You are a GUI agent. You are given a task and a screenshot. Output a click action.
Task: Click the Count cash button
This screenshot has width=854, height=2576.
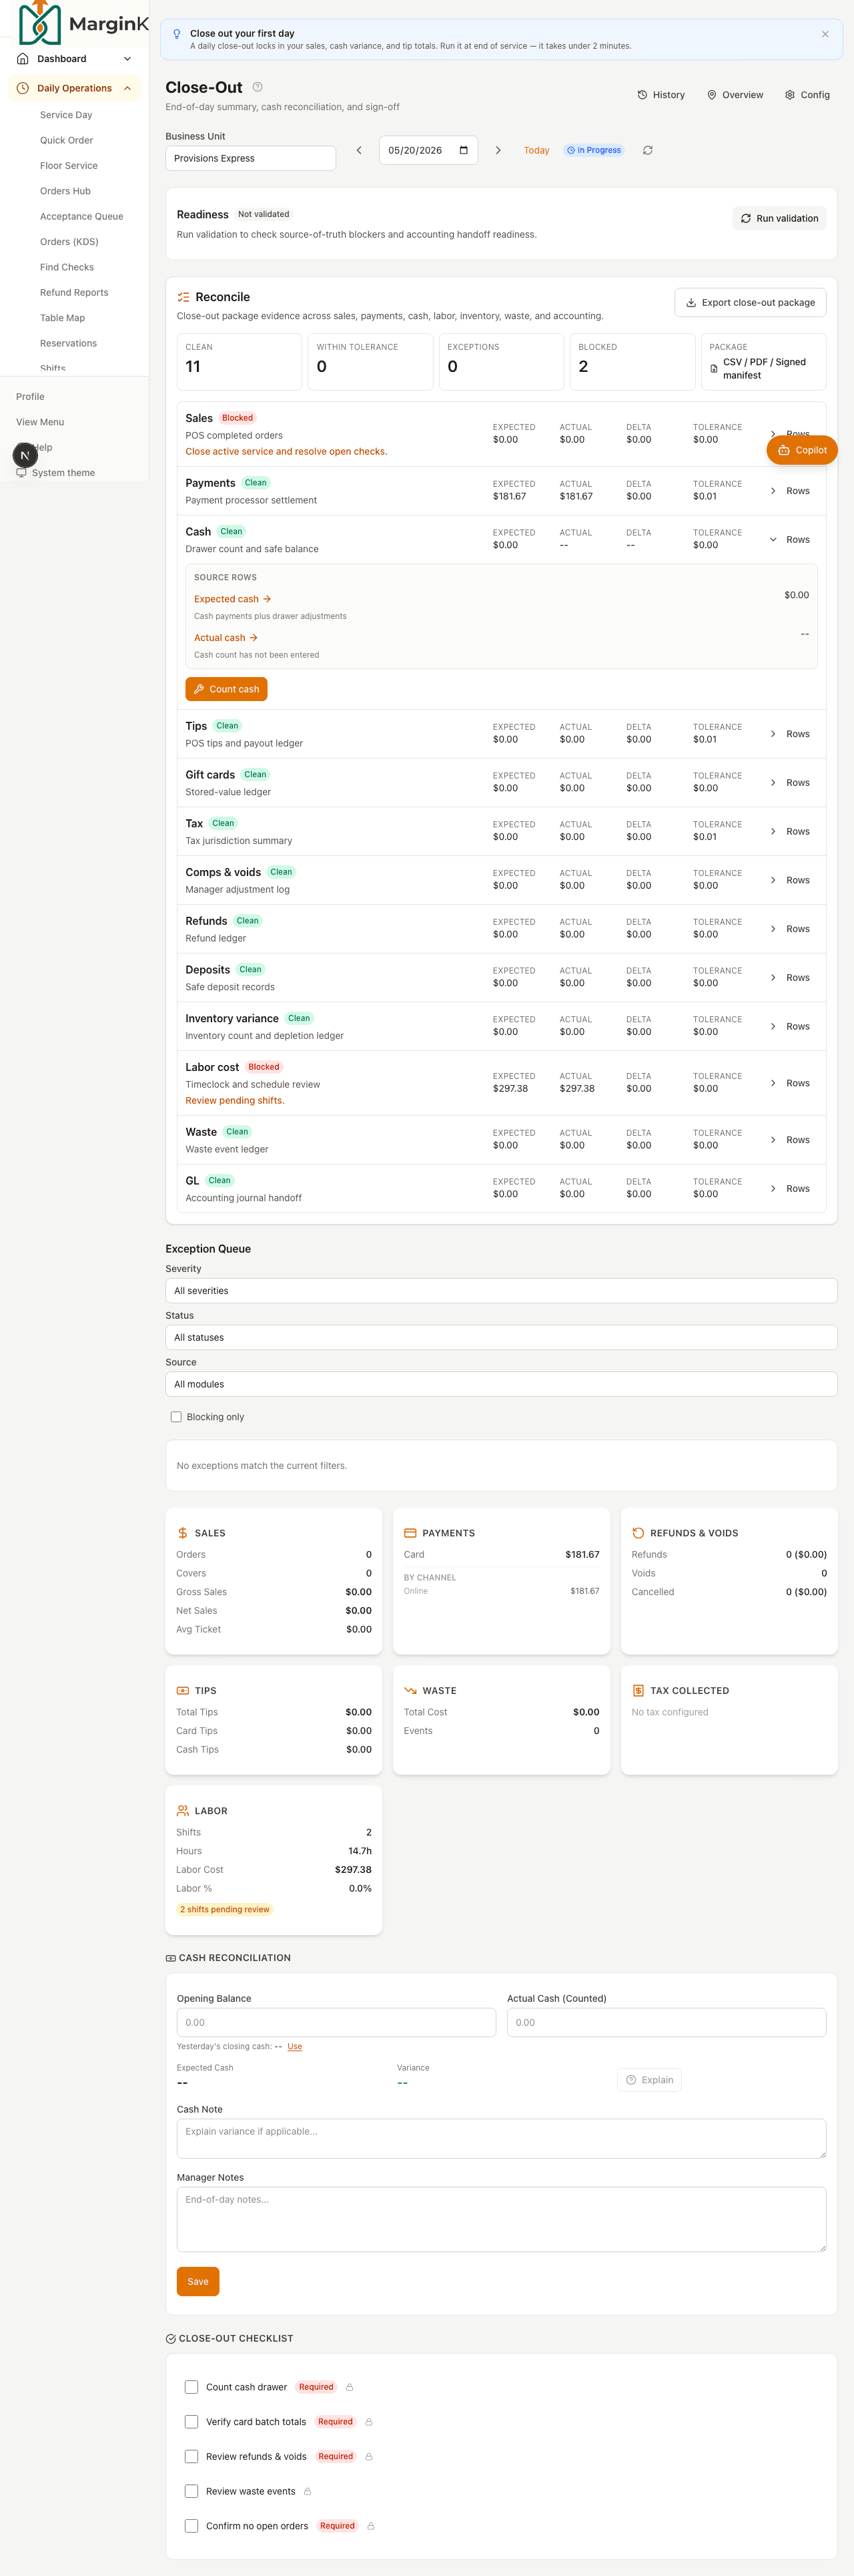[x=226, y=689]
